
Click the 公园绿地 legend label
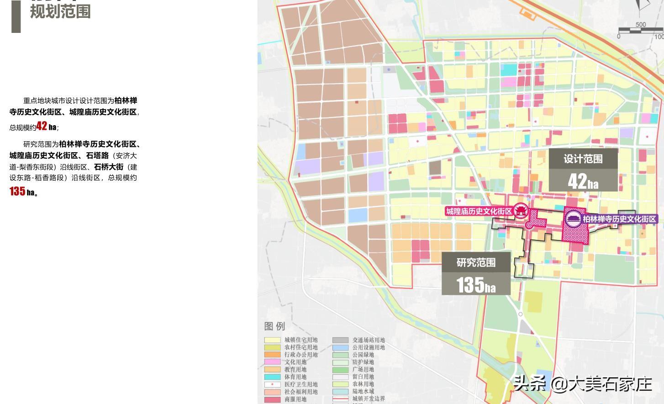click(363, 355)
